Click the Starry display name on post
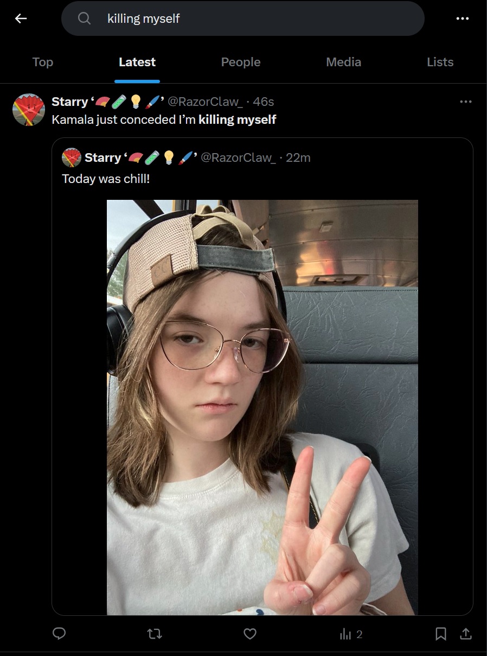487x656 pixels. tap(69, 102)
